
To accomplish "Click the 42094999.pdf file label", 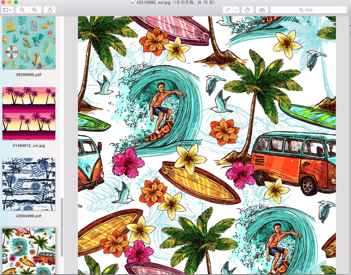I will coord(29,216).
